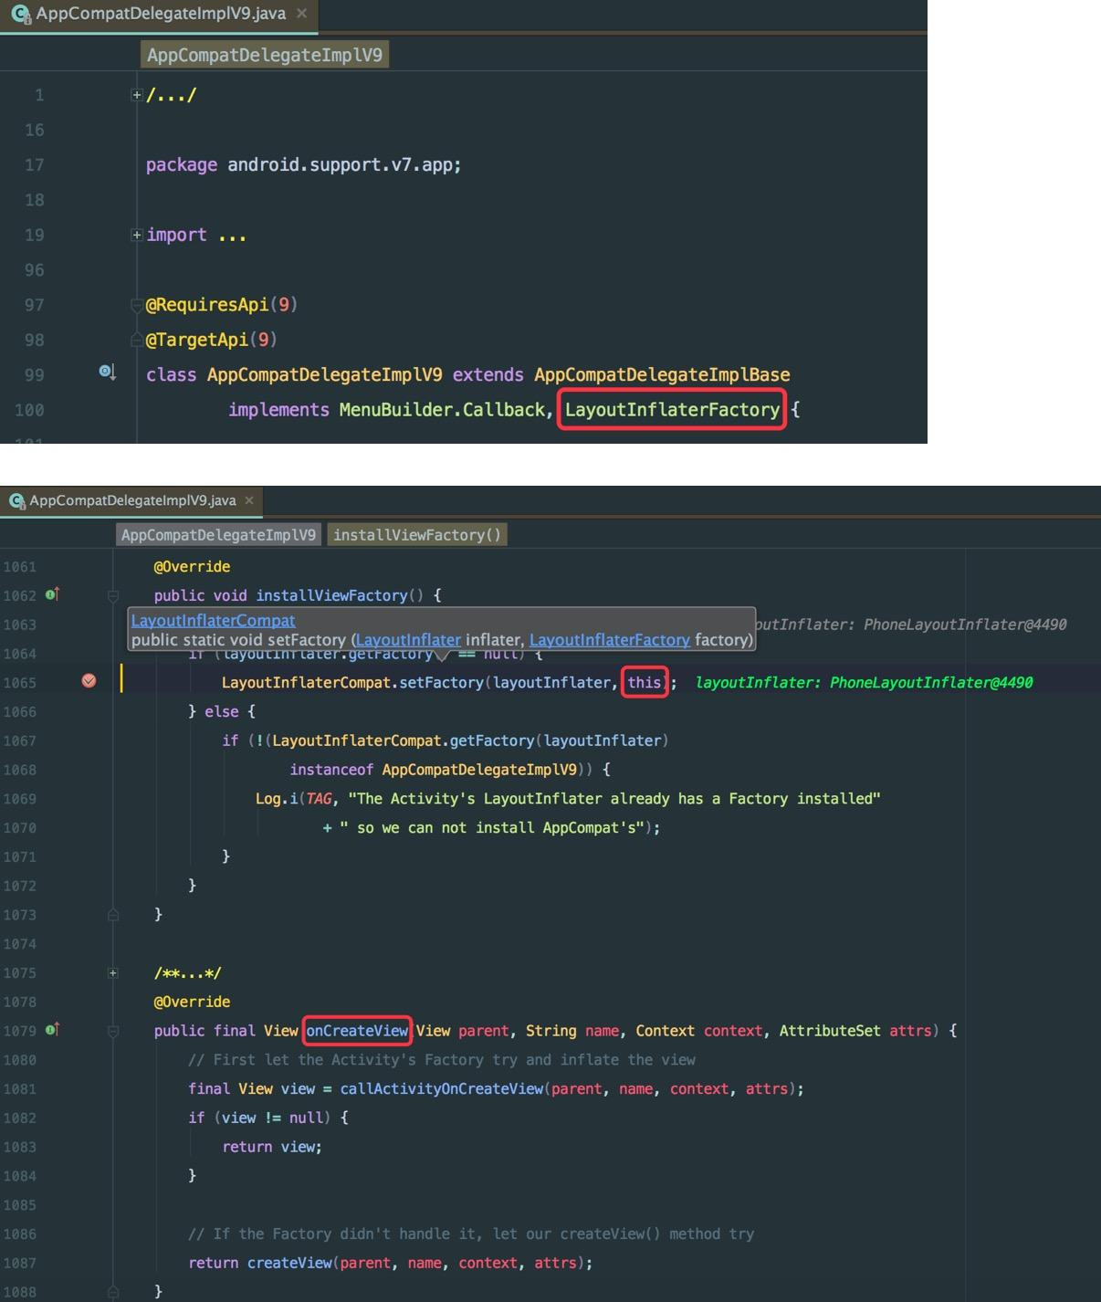Screen dimensions: 1101x1302
Task: Close the AppCompatDelegateImplV9.java tab
Action: coord(302,14)
